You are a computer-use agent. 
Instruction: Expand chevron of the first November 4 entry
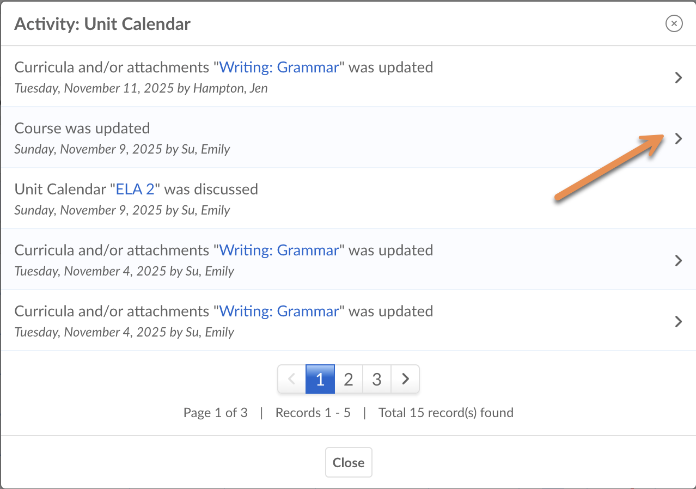678,260
